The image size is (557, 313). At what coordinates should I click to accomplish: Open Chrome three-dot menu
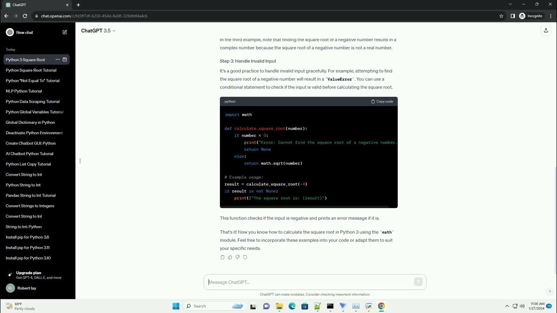[x=550, y=16]
